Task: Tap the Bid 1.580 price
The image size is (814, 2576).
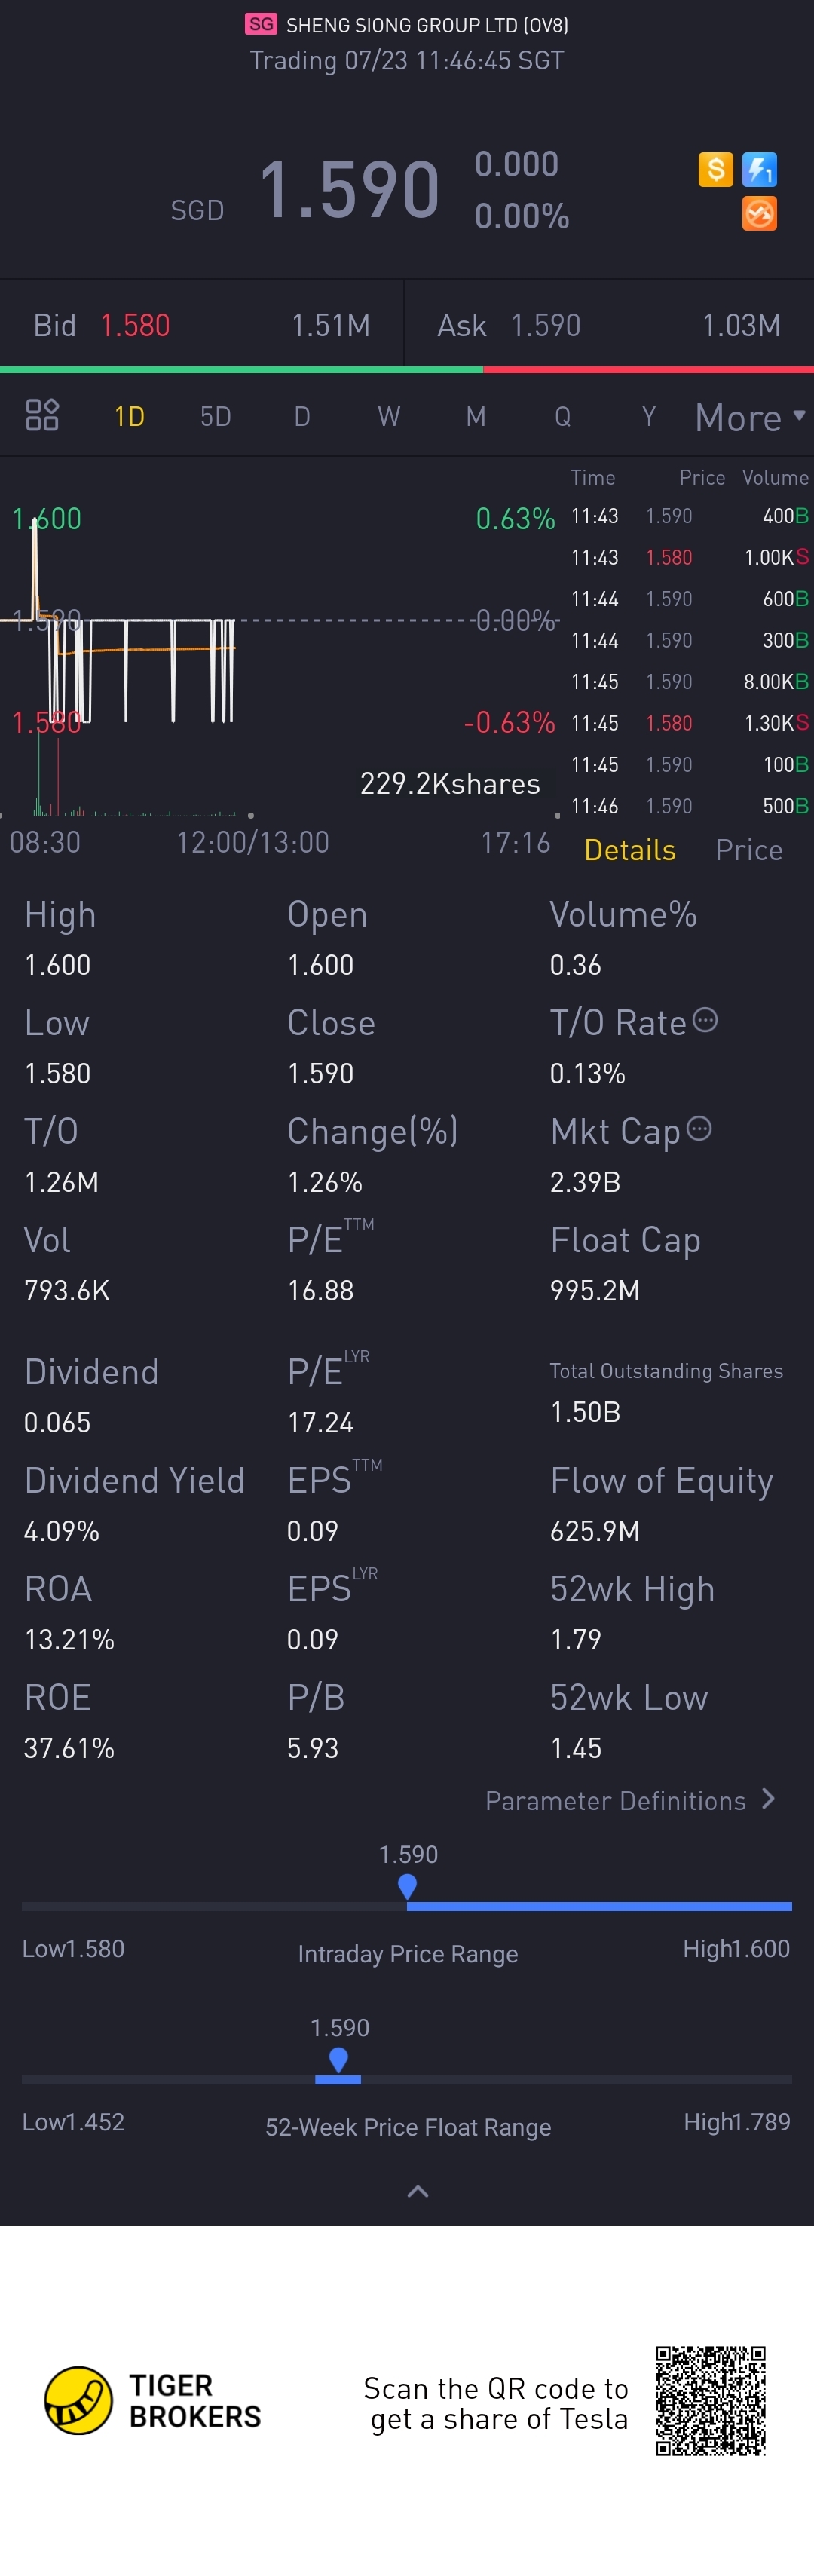Action: [x=135, y=325]
